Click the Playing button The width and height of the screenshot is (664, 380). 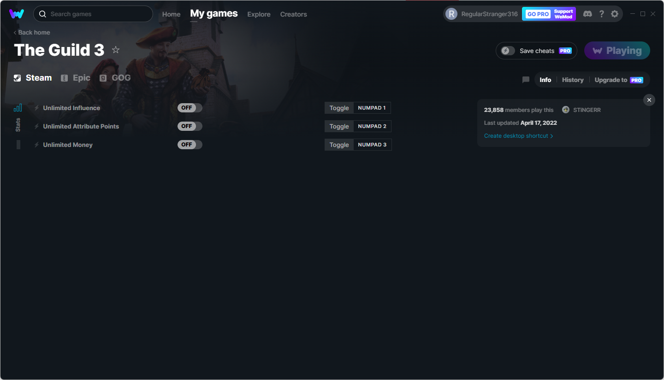click(x=617, y=51)
